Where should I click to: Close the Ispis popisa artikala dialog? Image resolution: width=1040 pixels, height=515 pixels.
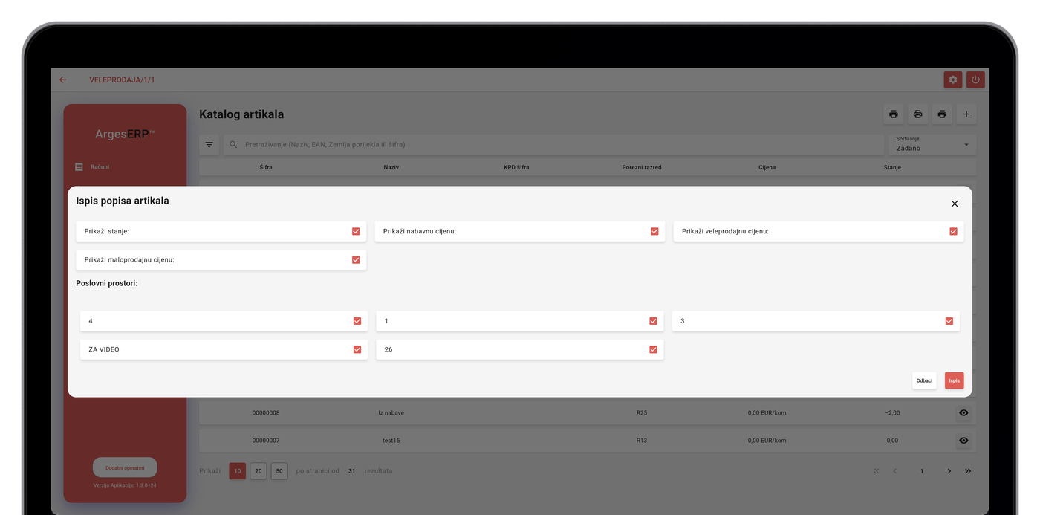[x=955, y=204]
